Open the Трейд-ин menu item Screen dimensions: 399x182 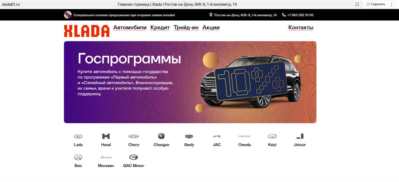tap(186, 28)
